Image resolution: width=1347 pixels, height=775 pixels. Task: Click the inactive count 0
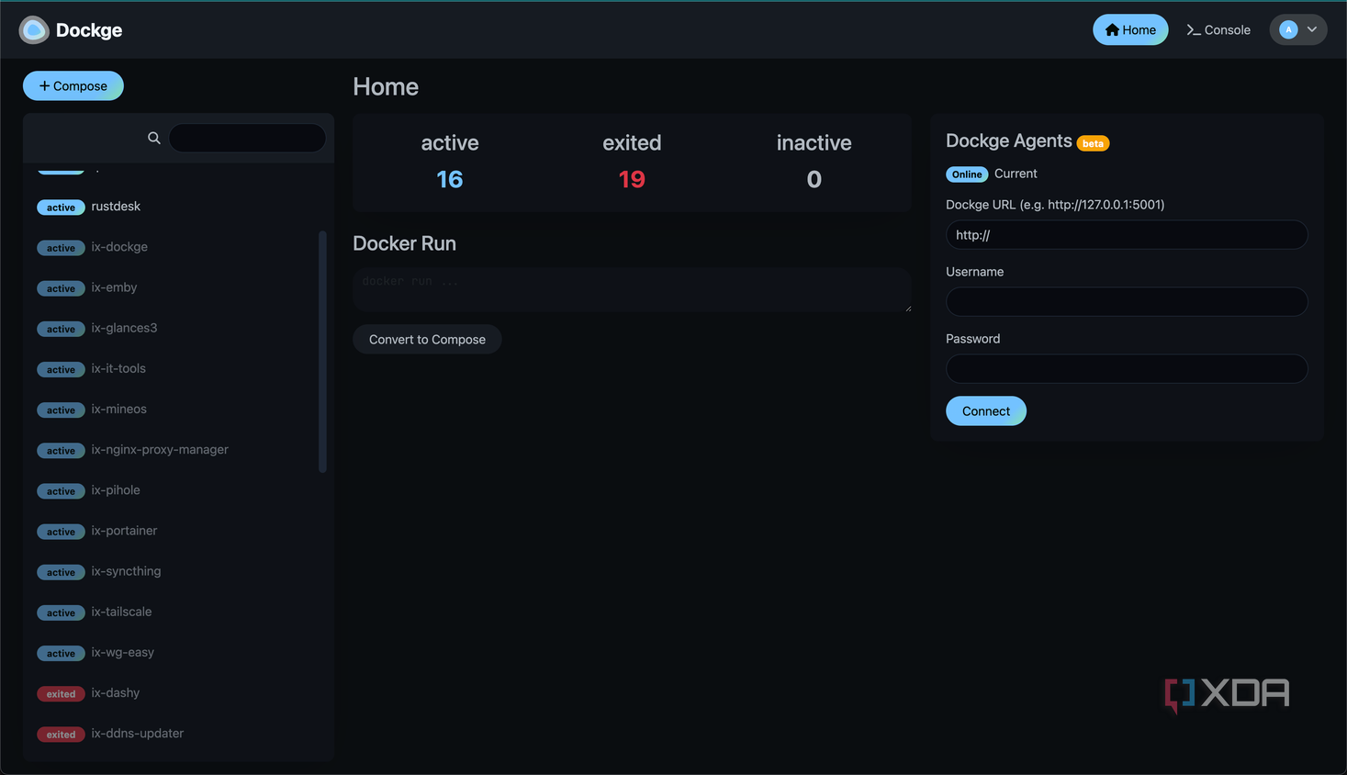(814, 179)
